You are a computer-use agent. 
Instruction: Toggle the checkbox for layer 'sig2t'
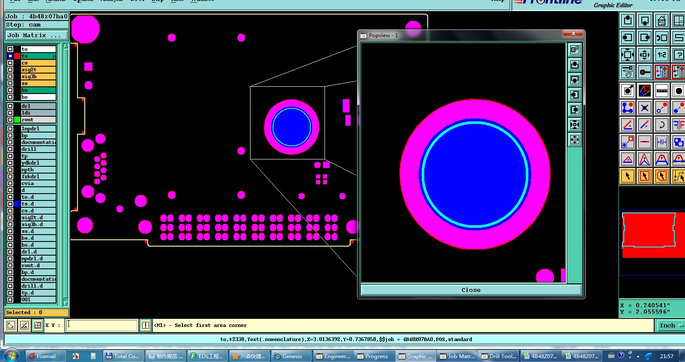[10, 70]
